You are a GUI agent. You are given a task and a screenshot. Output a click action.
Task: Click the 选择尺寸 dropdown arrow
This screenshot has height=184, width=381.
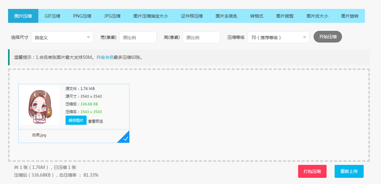point(88,37)
